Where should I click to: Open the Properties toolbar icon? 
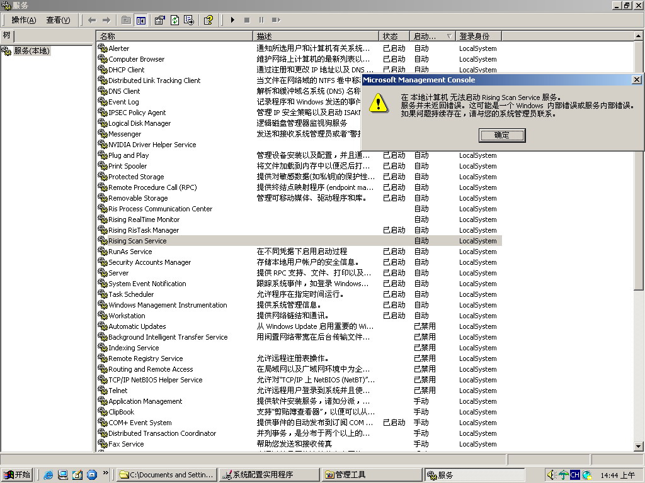pos(159,20)
